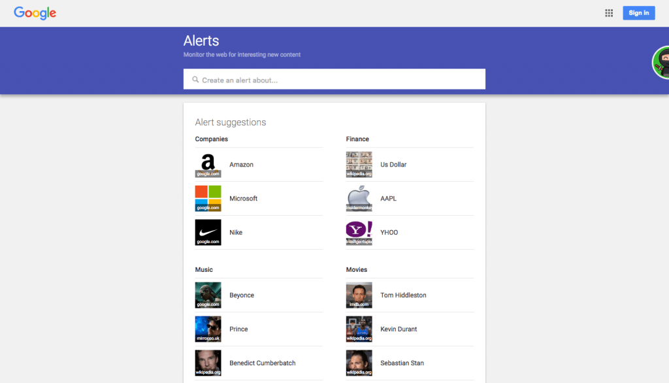Click the Alerts page title
669x383 pixels.
tap(201, 41)
